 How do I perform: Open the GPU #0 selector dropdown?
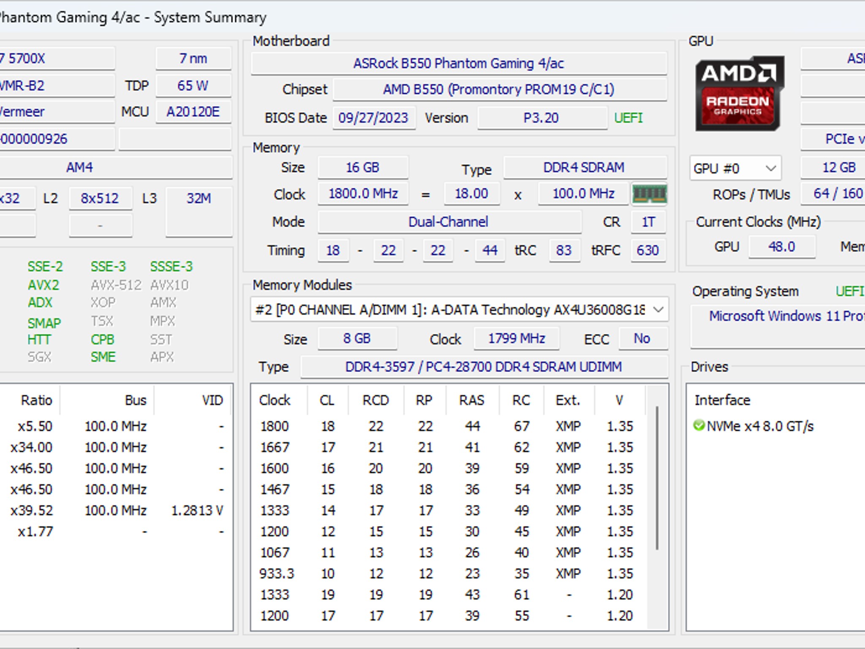click(735, 168)
